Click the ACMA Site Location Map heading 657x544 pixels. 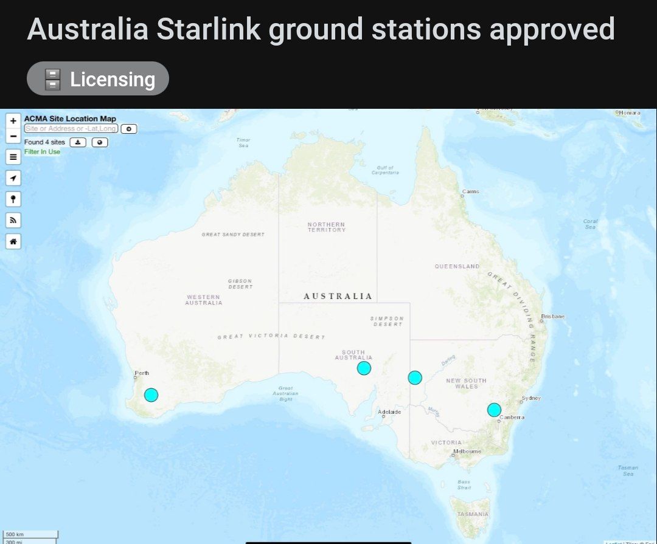pyautogui.click(x=70, y=119)
